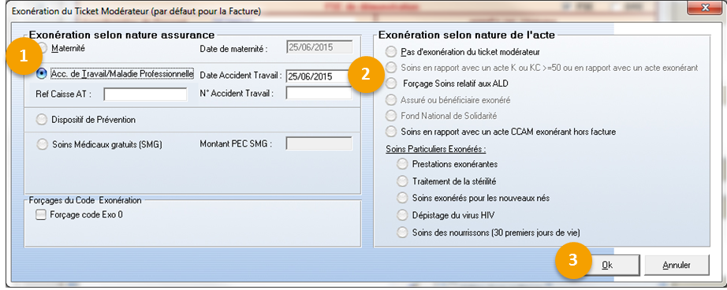Confirm with the Ok button
Image resolution: width=727 pixels, height=290 pixels.
[x=607, y=266]
